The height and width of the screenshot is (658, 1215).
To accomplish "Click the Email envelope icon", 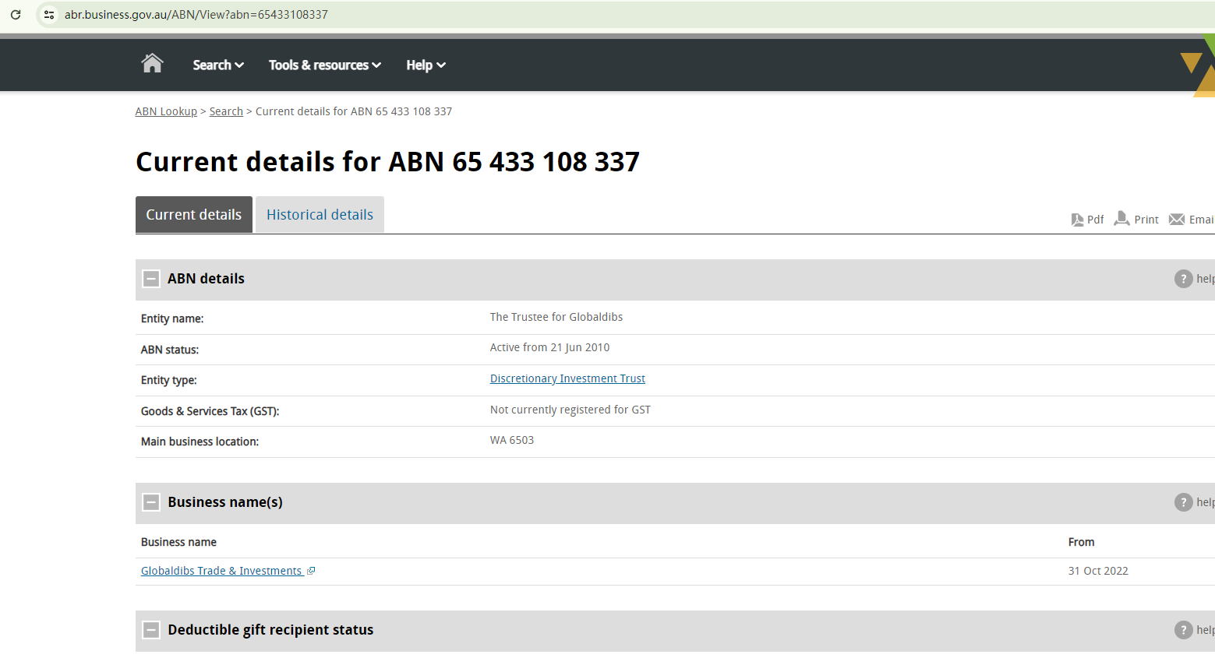I will [x=1177, y=220].
